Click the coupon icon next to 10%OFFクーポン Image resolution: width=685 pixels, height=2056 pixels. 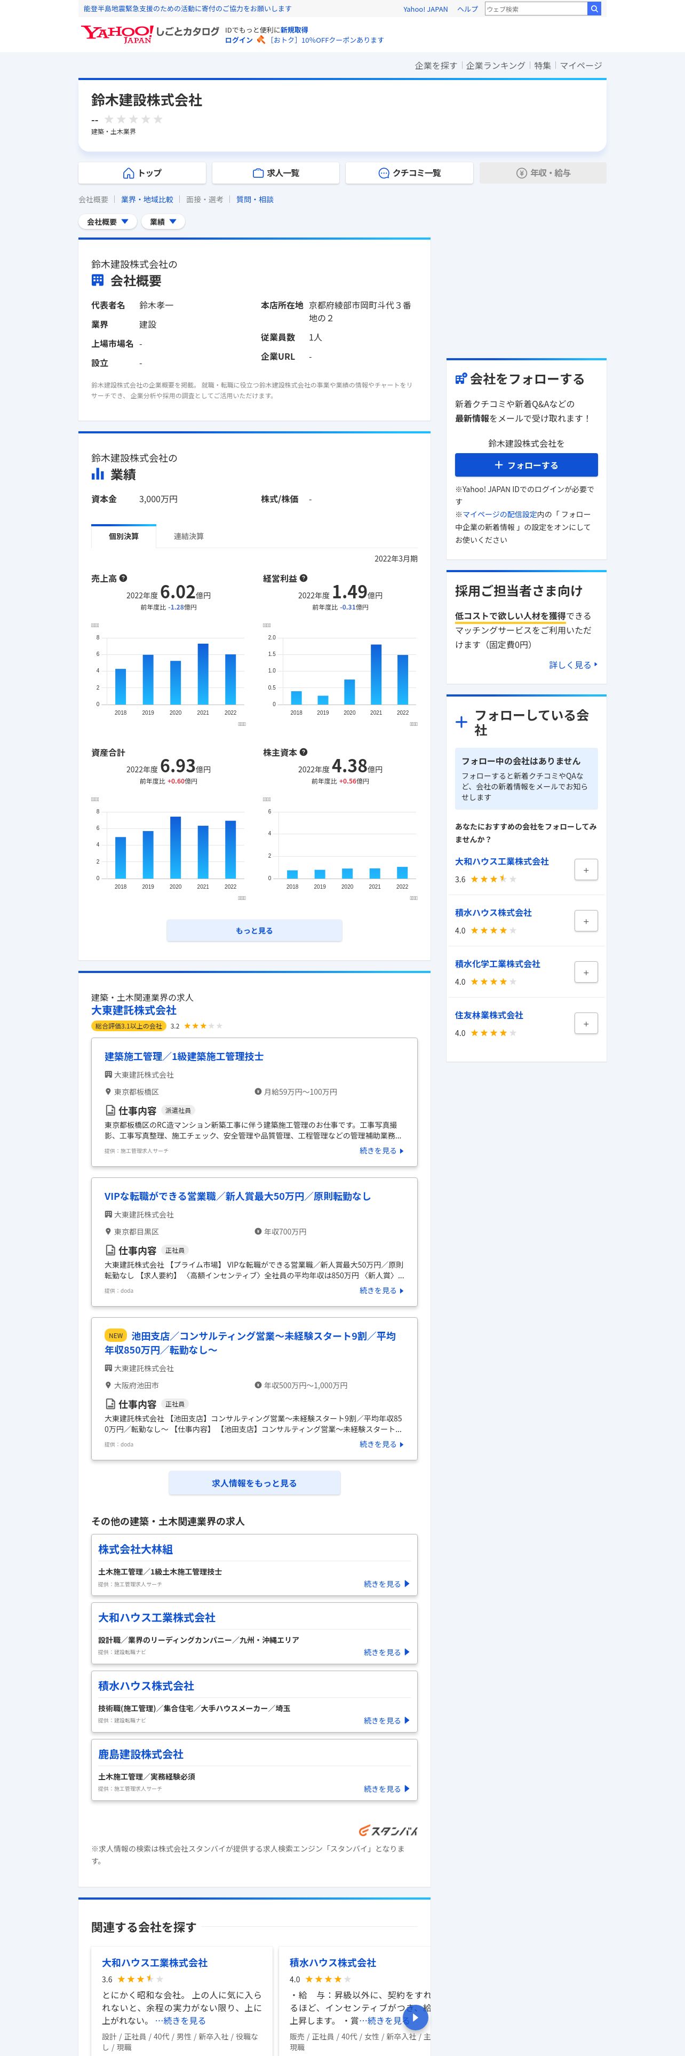(261, 39)
